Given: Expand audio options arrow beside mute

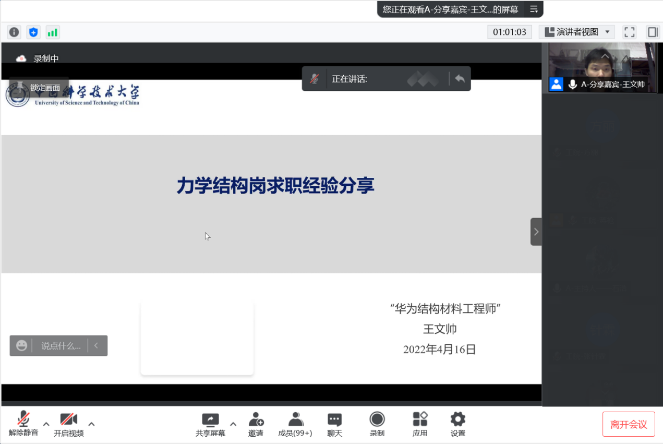Looking at the screenshot, I should point(46,424).
